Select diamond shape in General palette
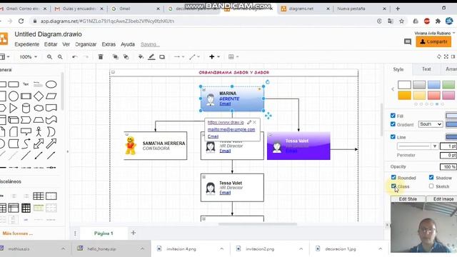Screen dimensions: 457x257 click(x=39, y=96)
